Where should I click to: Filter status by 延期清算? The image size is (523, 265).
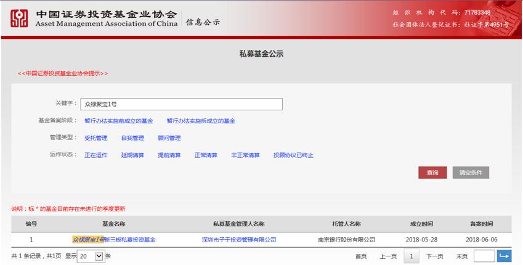pos(132,155)
